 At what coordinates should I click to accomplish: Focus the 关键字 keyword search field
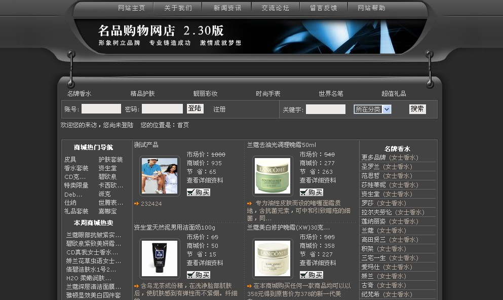(326, 109)
